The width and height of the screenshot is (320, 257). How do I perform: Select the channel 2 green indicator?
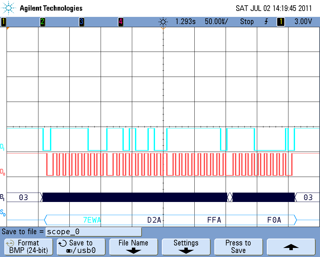(x=42, y=22)
